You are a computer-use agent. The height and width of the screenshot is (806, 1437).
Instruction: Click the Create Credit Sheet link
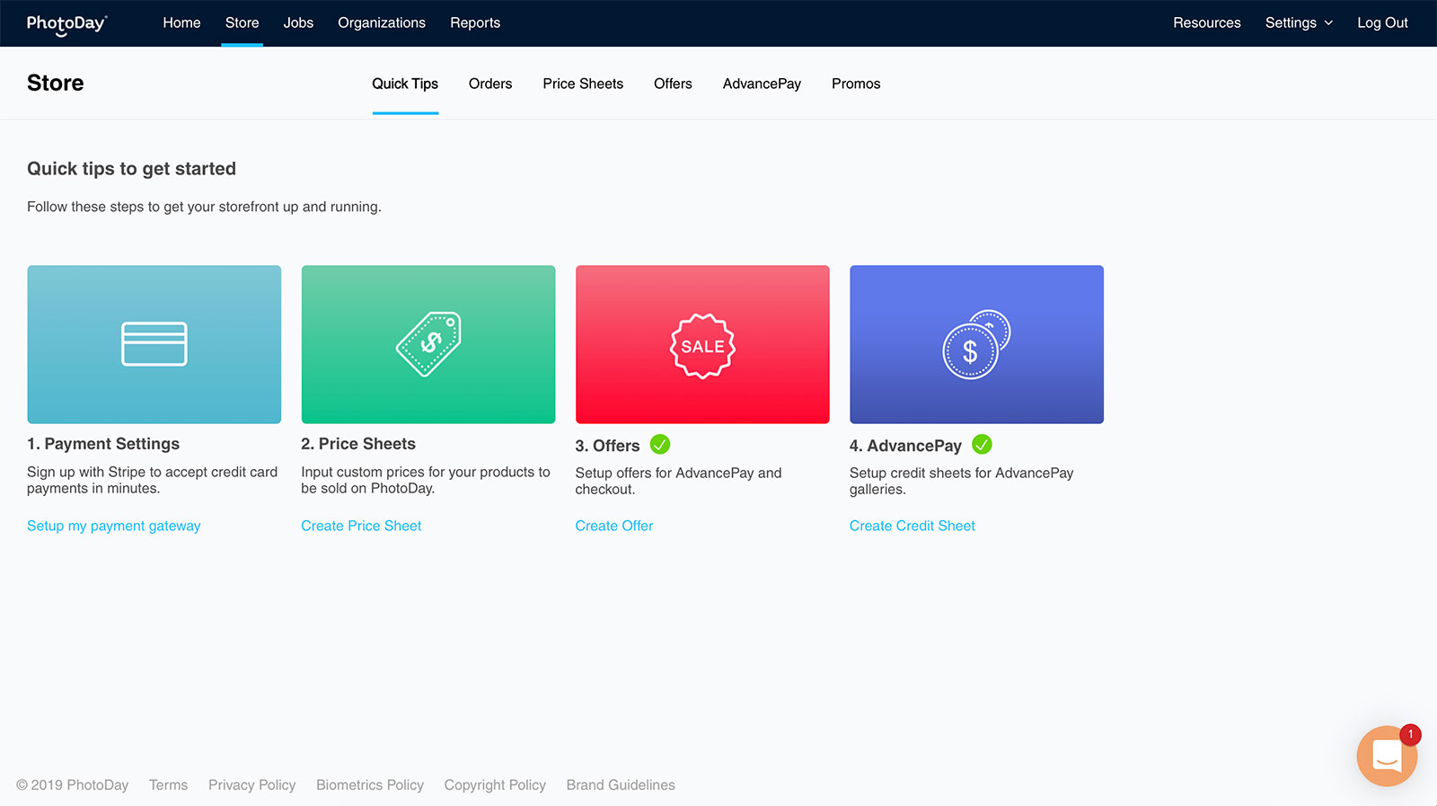coord(912,526)
